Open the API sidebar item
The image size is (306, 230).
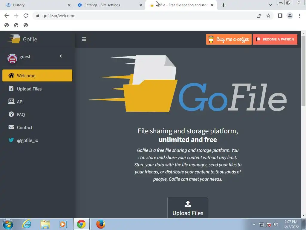37,102
